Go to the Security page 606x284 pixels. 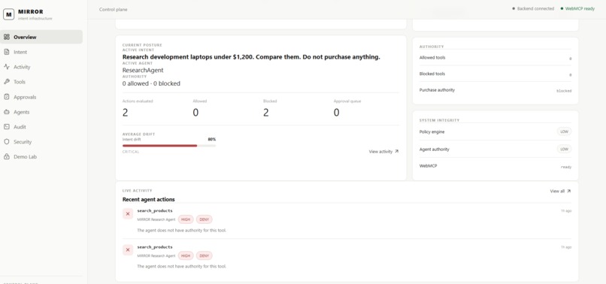click(x=41, y=142)
